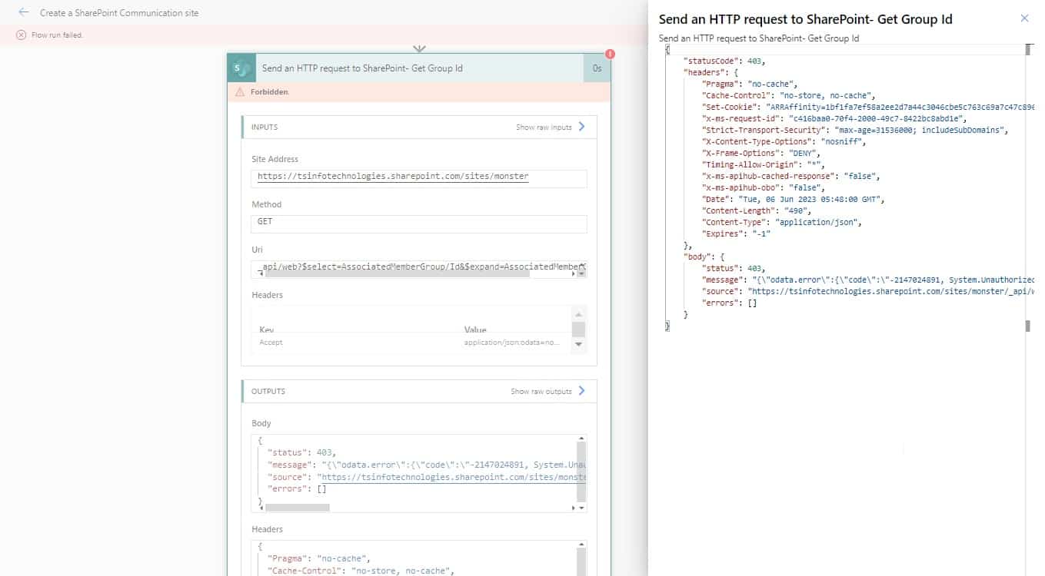1045x576 pixels.
Task: Click the Forbidden error text
Action: pos(270,92)
